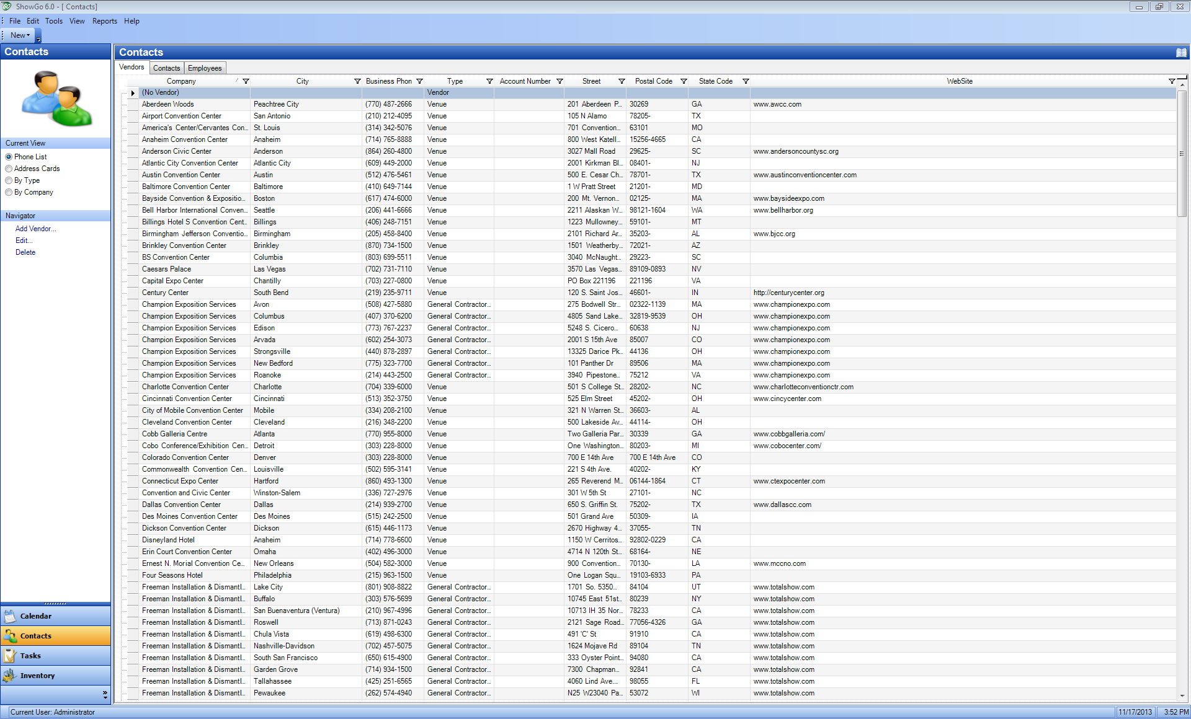Open the New dropdown in toolbar

tap(20, 35)
